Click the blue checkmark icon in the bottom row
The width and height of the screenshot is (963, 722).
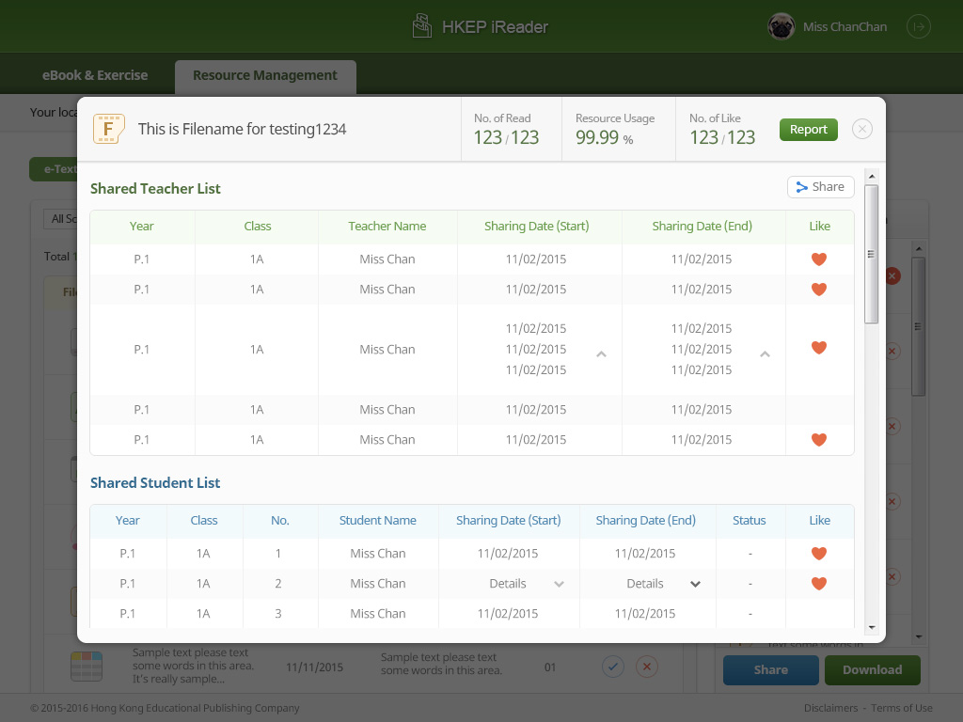point(612,667)
